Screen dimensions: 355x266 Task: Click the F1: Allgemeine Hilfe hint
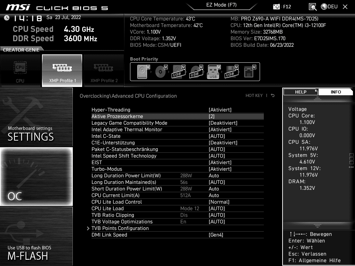[314, 260]
